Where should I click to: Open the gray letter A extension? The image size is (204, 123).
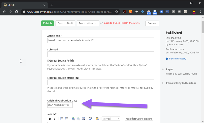(173, 12)
